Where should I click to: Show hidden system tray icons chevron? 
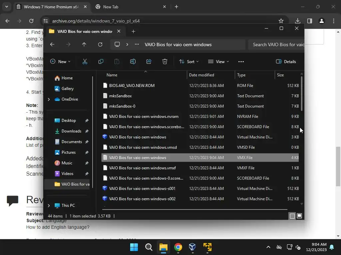point(268,247)
